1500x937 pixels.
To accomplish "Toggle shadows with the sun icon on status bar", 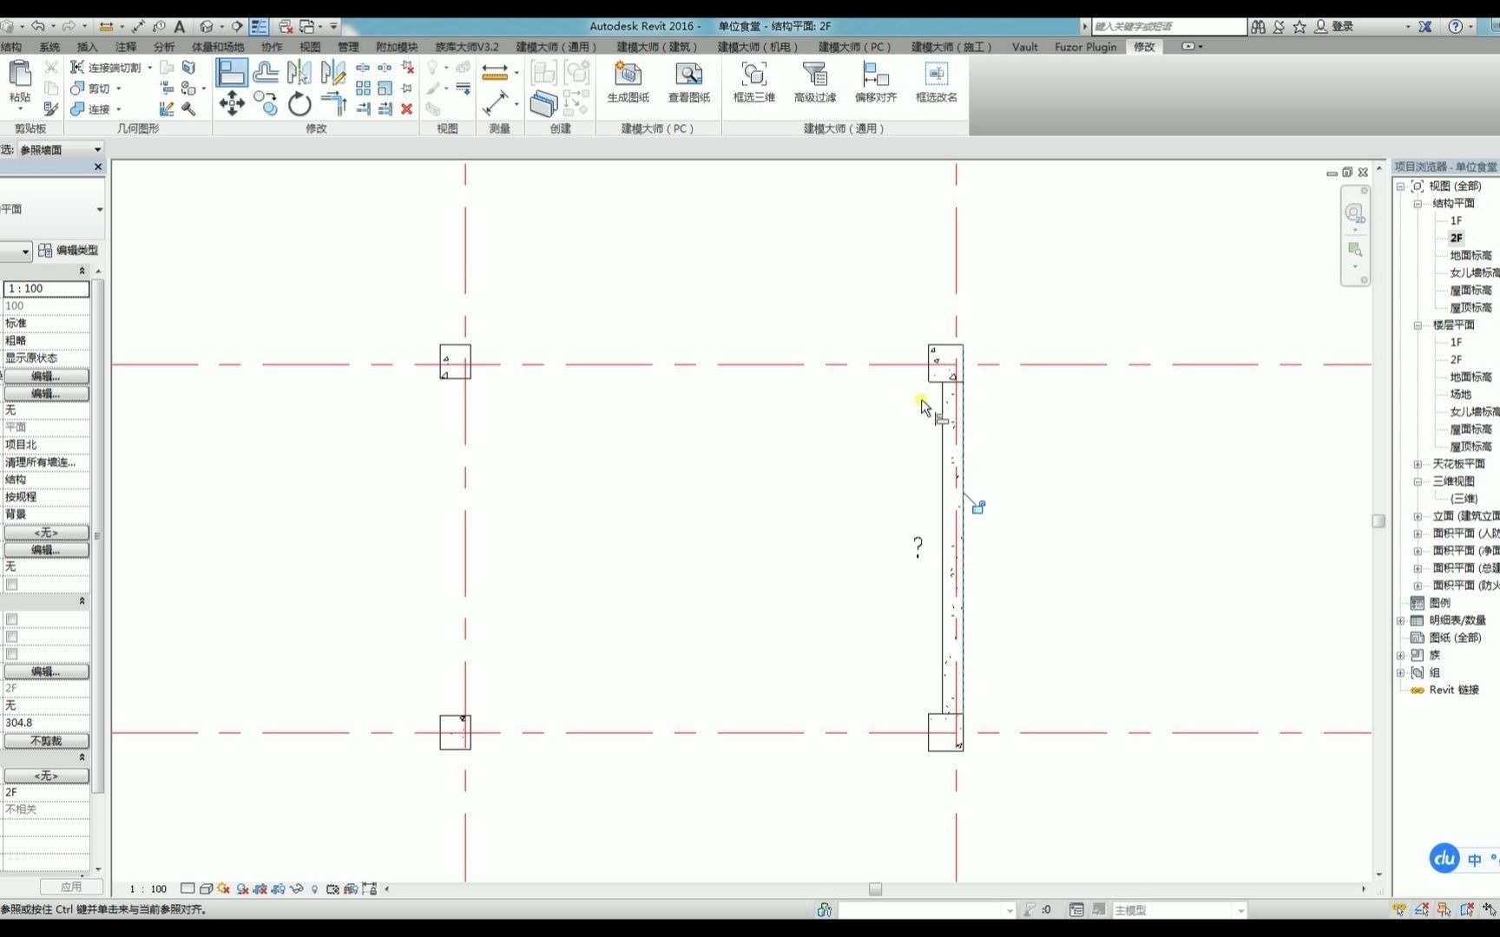I will click(222, 889).
